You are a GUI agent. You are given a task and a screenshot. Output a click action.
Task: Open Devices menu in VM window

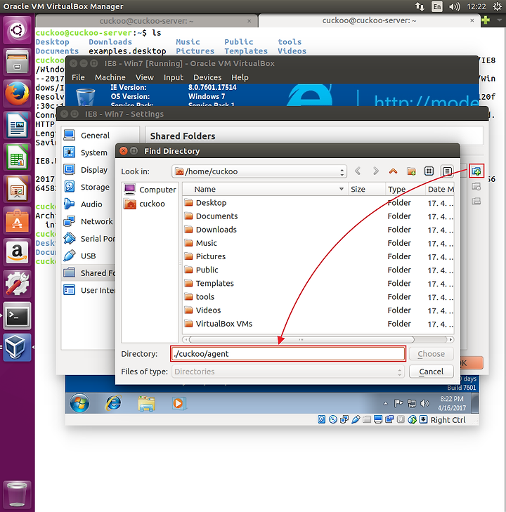207,77
